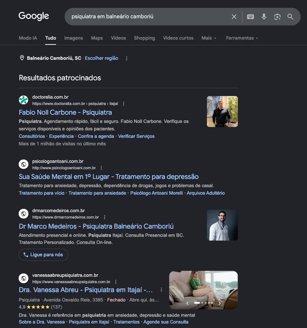Click the Vanessa Abreu office photo
The width and height of the screenshot is (307, 328).
[x=204, y=290]
